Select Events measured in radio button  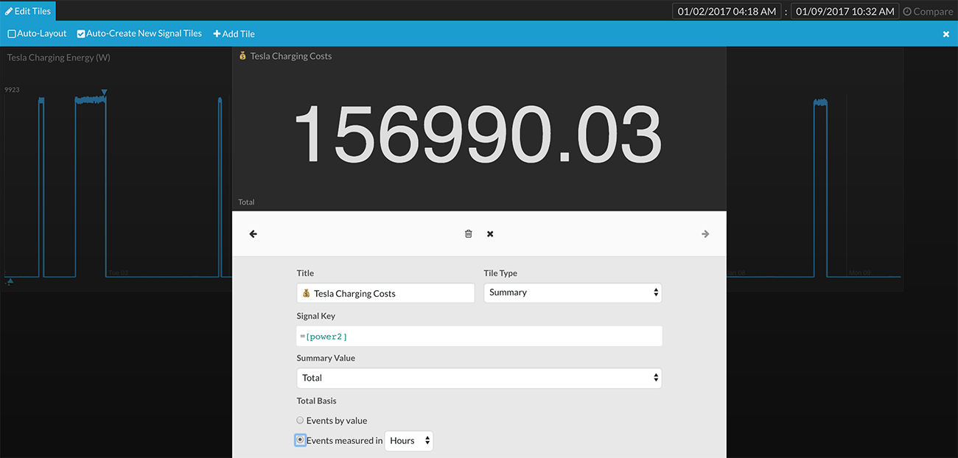(300, 440)
